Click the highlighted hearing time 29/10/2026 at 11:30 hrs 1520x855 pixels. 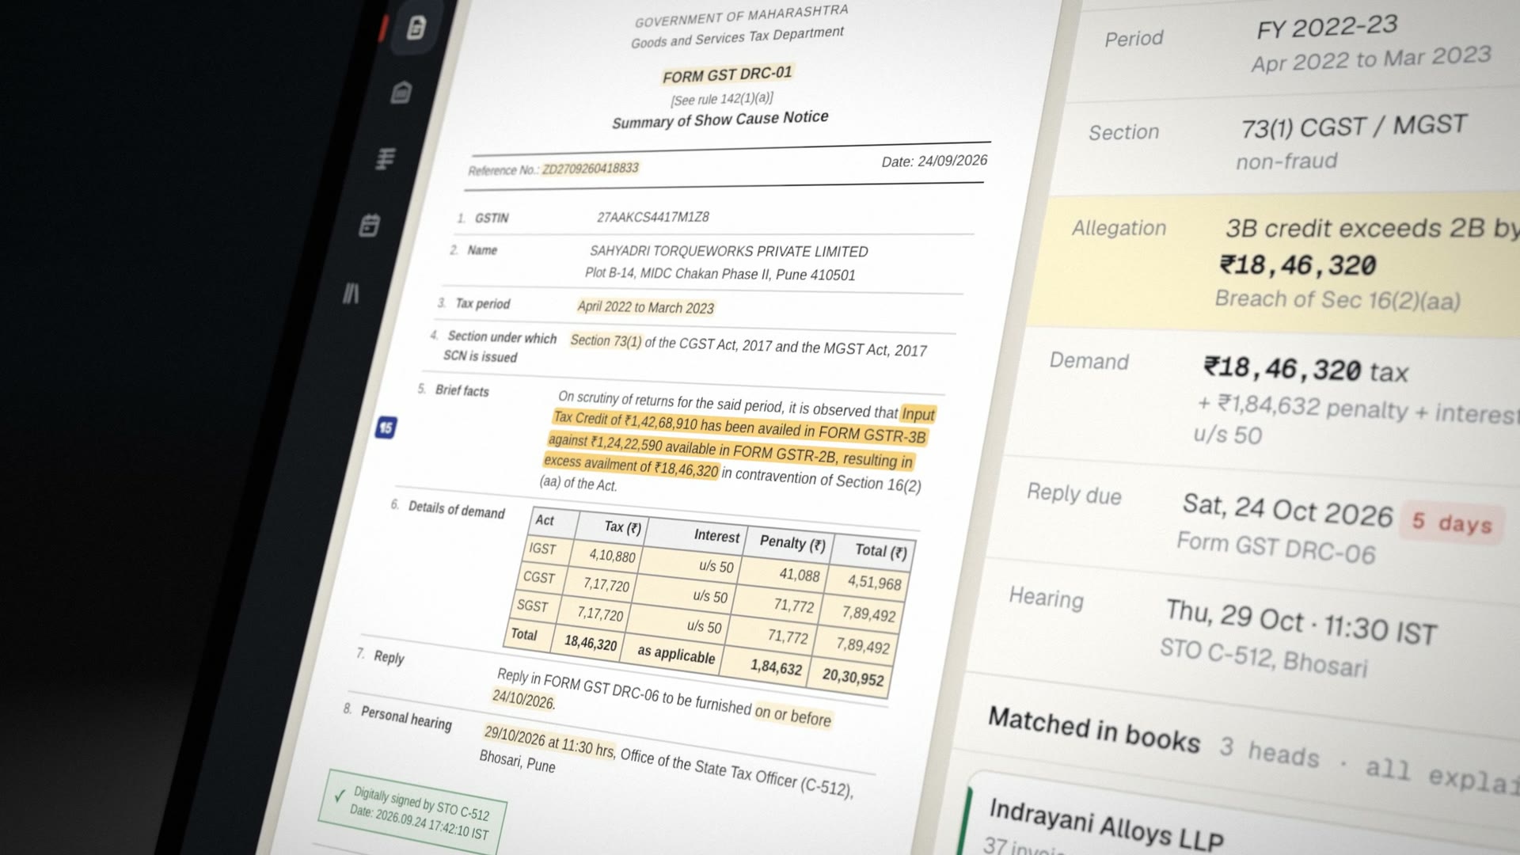point(549,742)
